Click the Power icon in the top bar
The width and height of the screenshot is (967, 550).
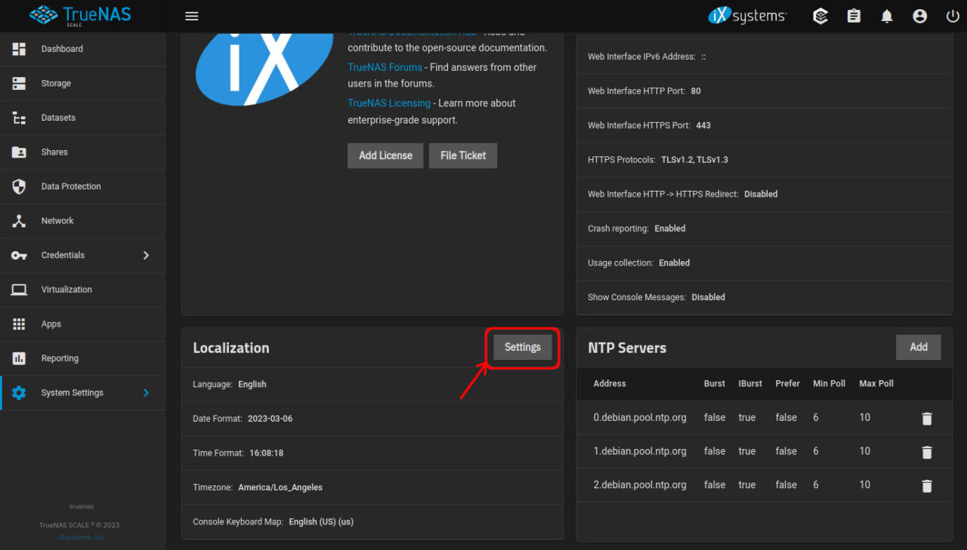[x=953, y=16]
